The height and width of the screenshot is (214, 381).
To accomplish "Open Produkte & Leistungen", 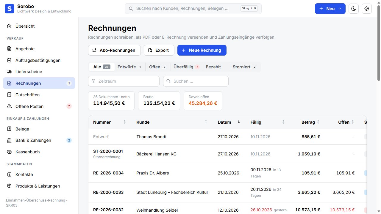I will point(39,186).
